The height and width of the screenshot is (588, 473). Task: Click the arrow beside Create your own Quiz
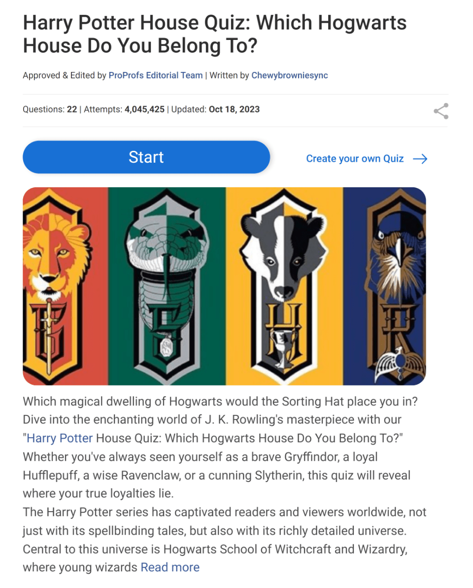[420, 159]
